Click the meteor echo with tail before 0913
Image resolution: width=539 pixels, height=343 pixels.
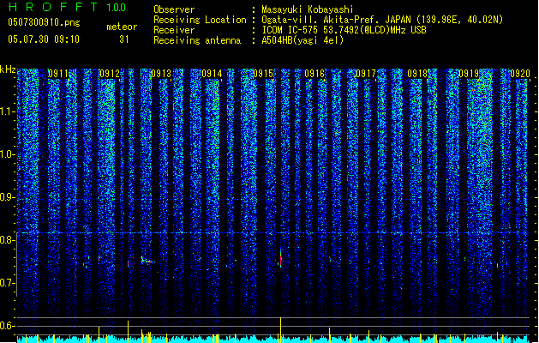click(147, 261)
